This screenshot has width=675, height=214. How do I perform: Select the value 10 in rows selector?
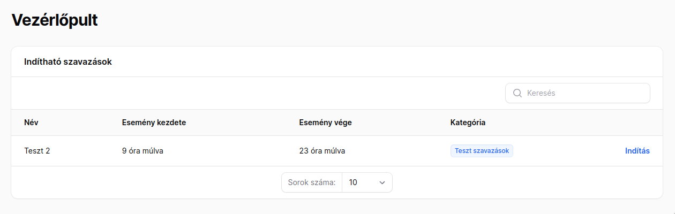click(x=353, y=182)
